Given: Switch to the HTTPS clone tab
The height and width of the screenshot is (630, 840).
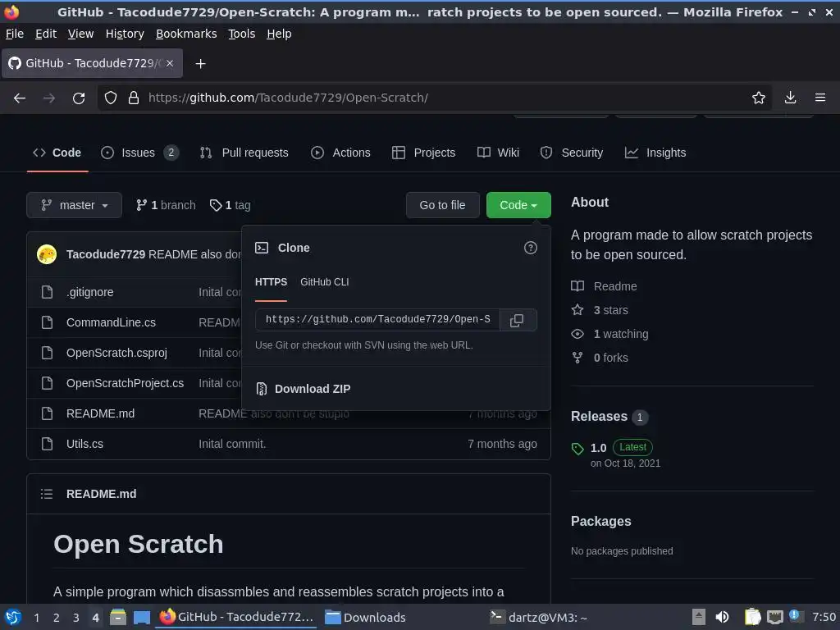Looking at the screenshot, I should 271,282.
